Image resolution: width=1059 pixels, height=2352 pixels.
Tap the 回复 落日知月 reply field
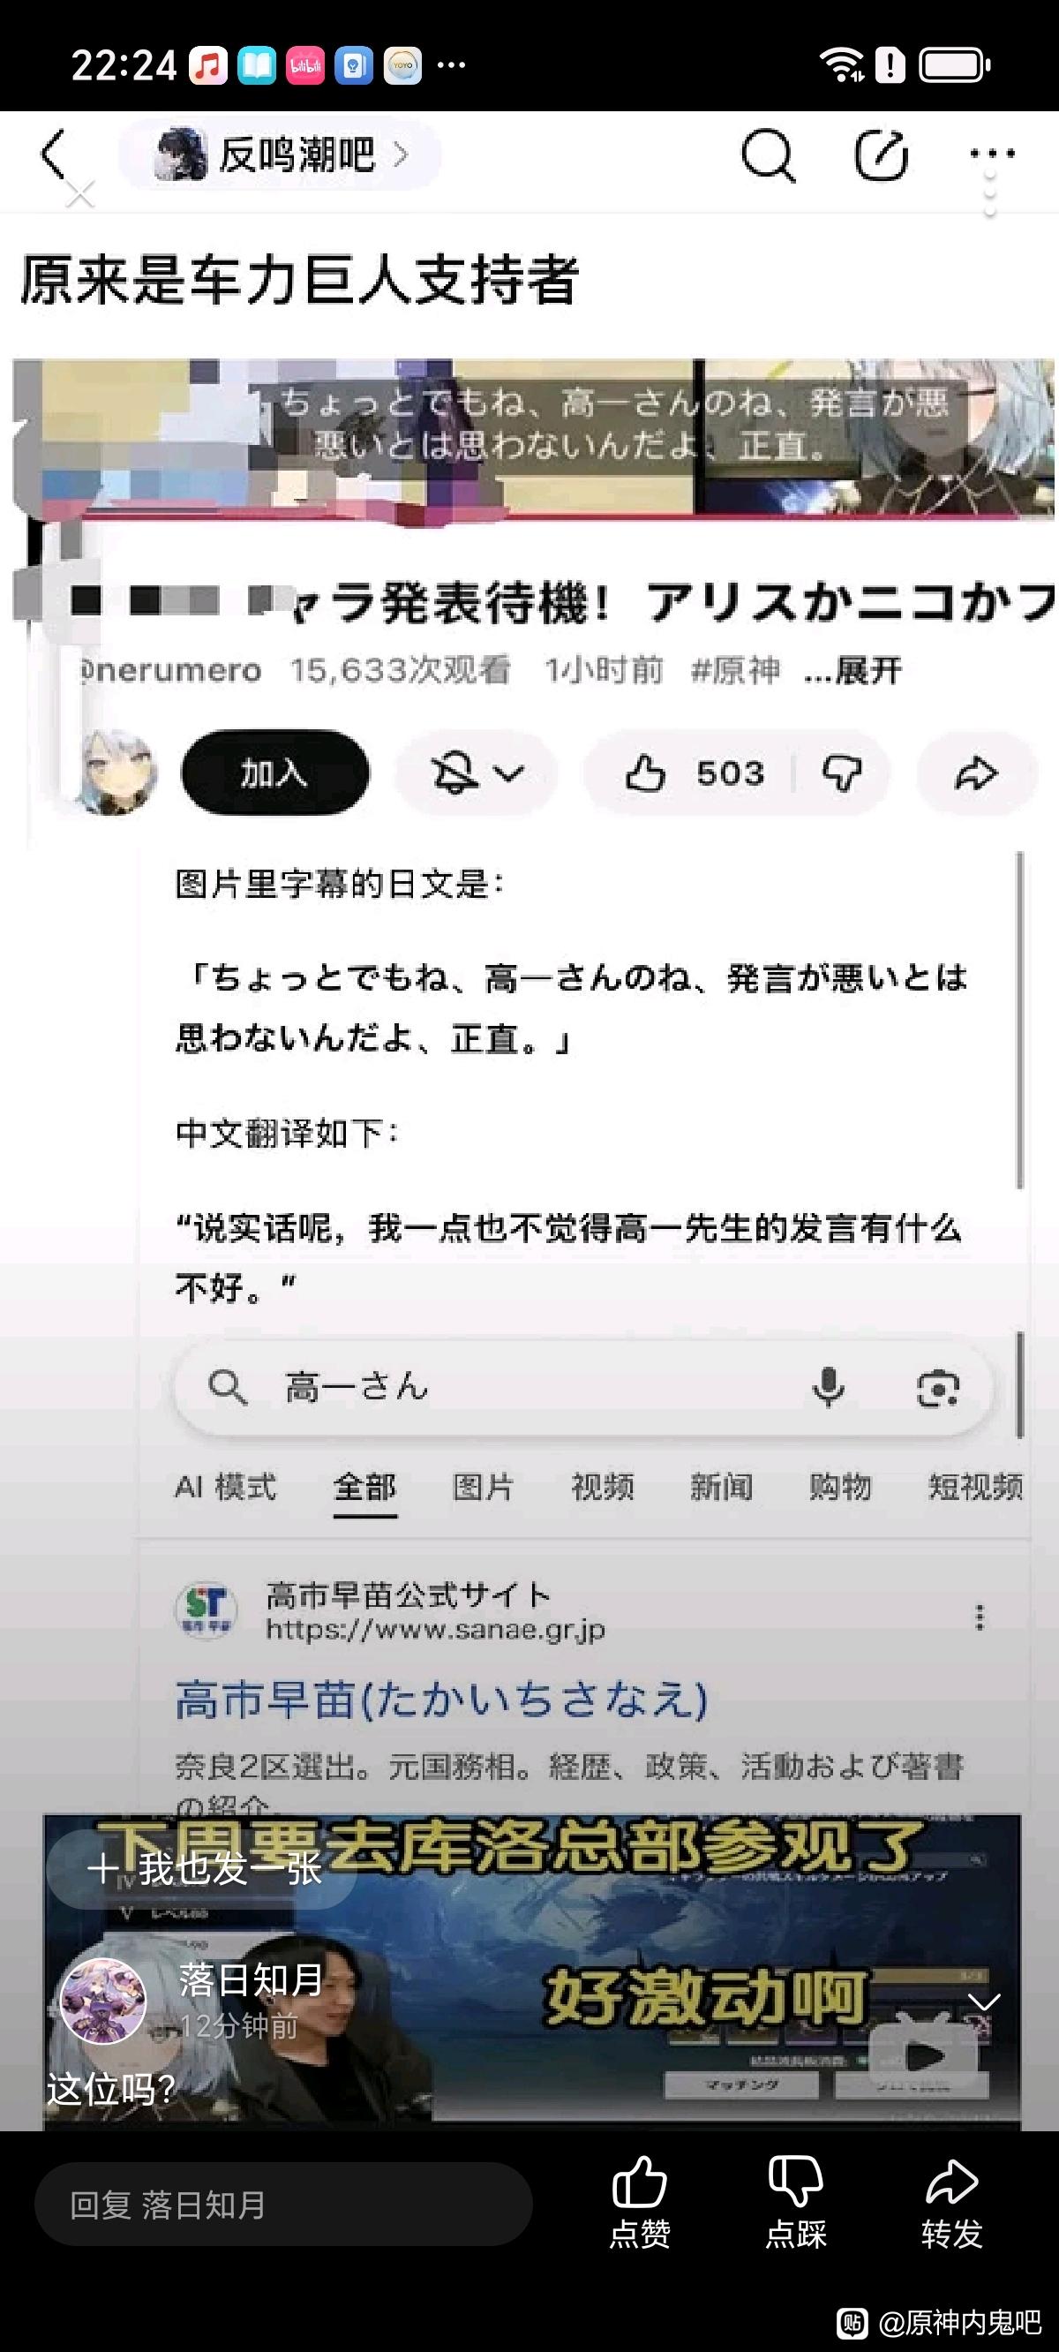coord(283,2205)
